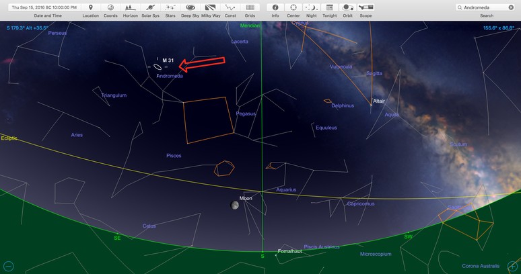
Task: Open the Info panel icon
Action: [x=275, y=7]
